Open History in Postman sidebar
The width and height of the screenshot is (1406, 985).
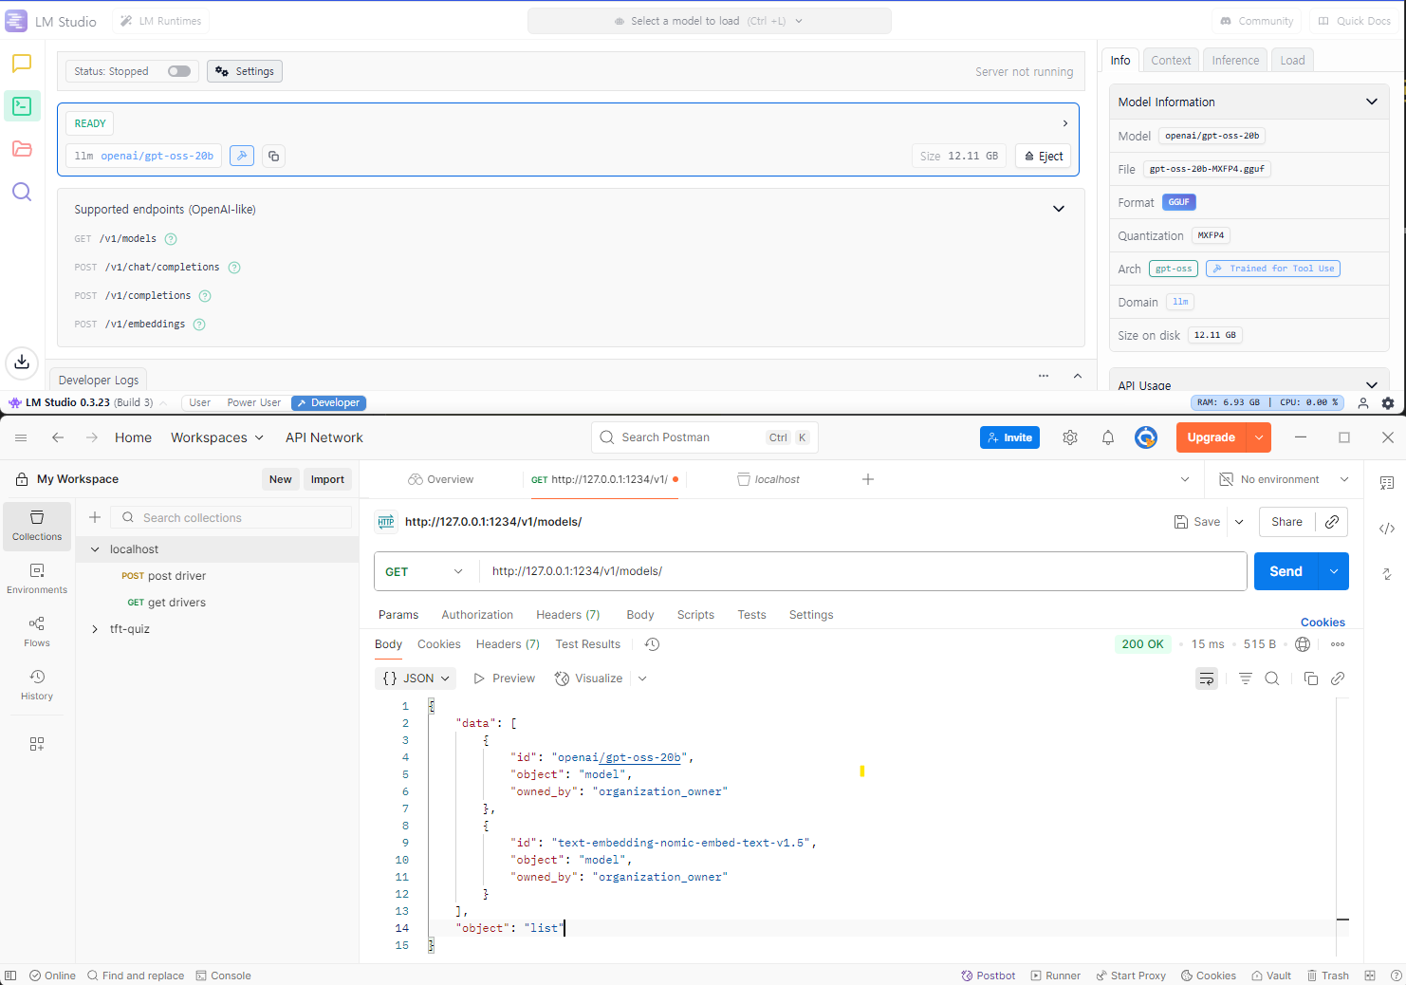37,685
